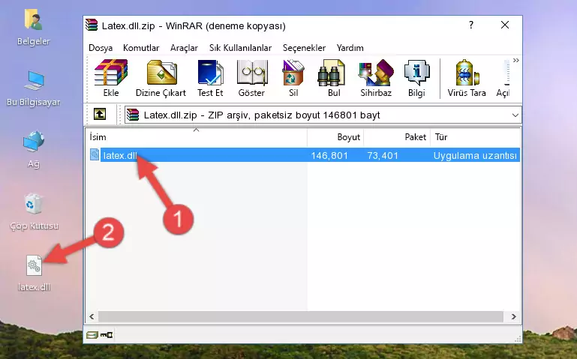The image size is (577, 359).
Task: Click the horizontal scrollbar thumb
Action: [x=300, y=316]
